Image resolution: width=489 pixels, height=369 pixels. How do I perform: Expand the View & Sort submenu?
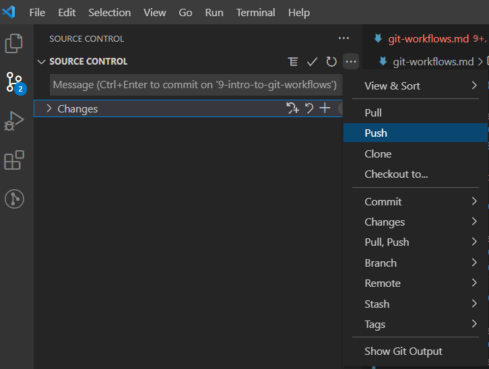coord(416,86)
